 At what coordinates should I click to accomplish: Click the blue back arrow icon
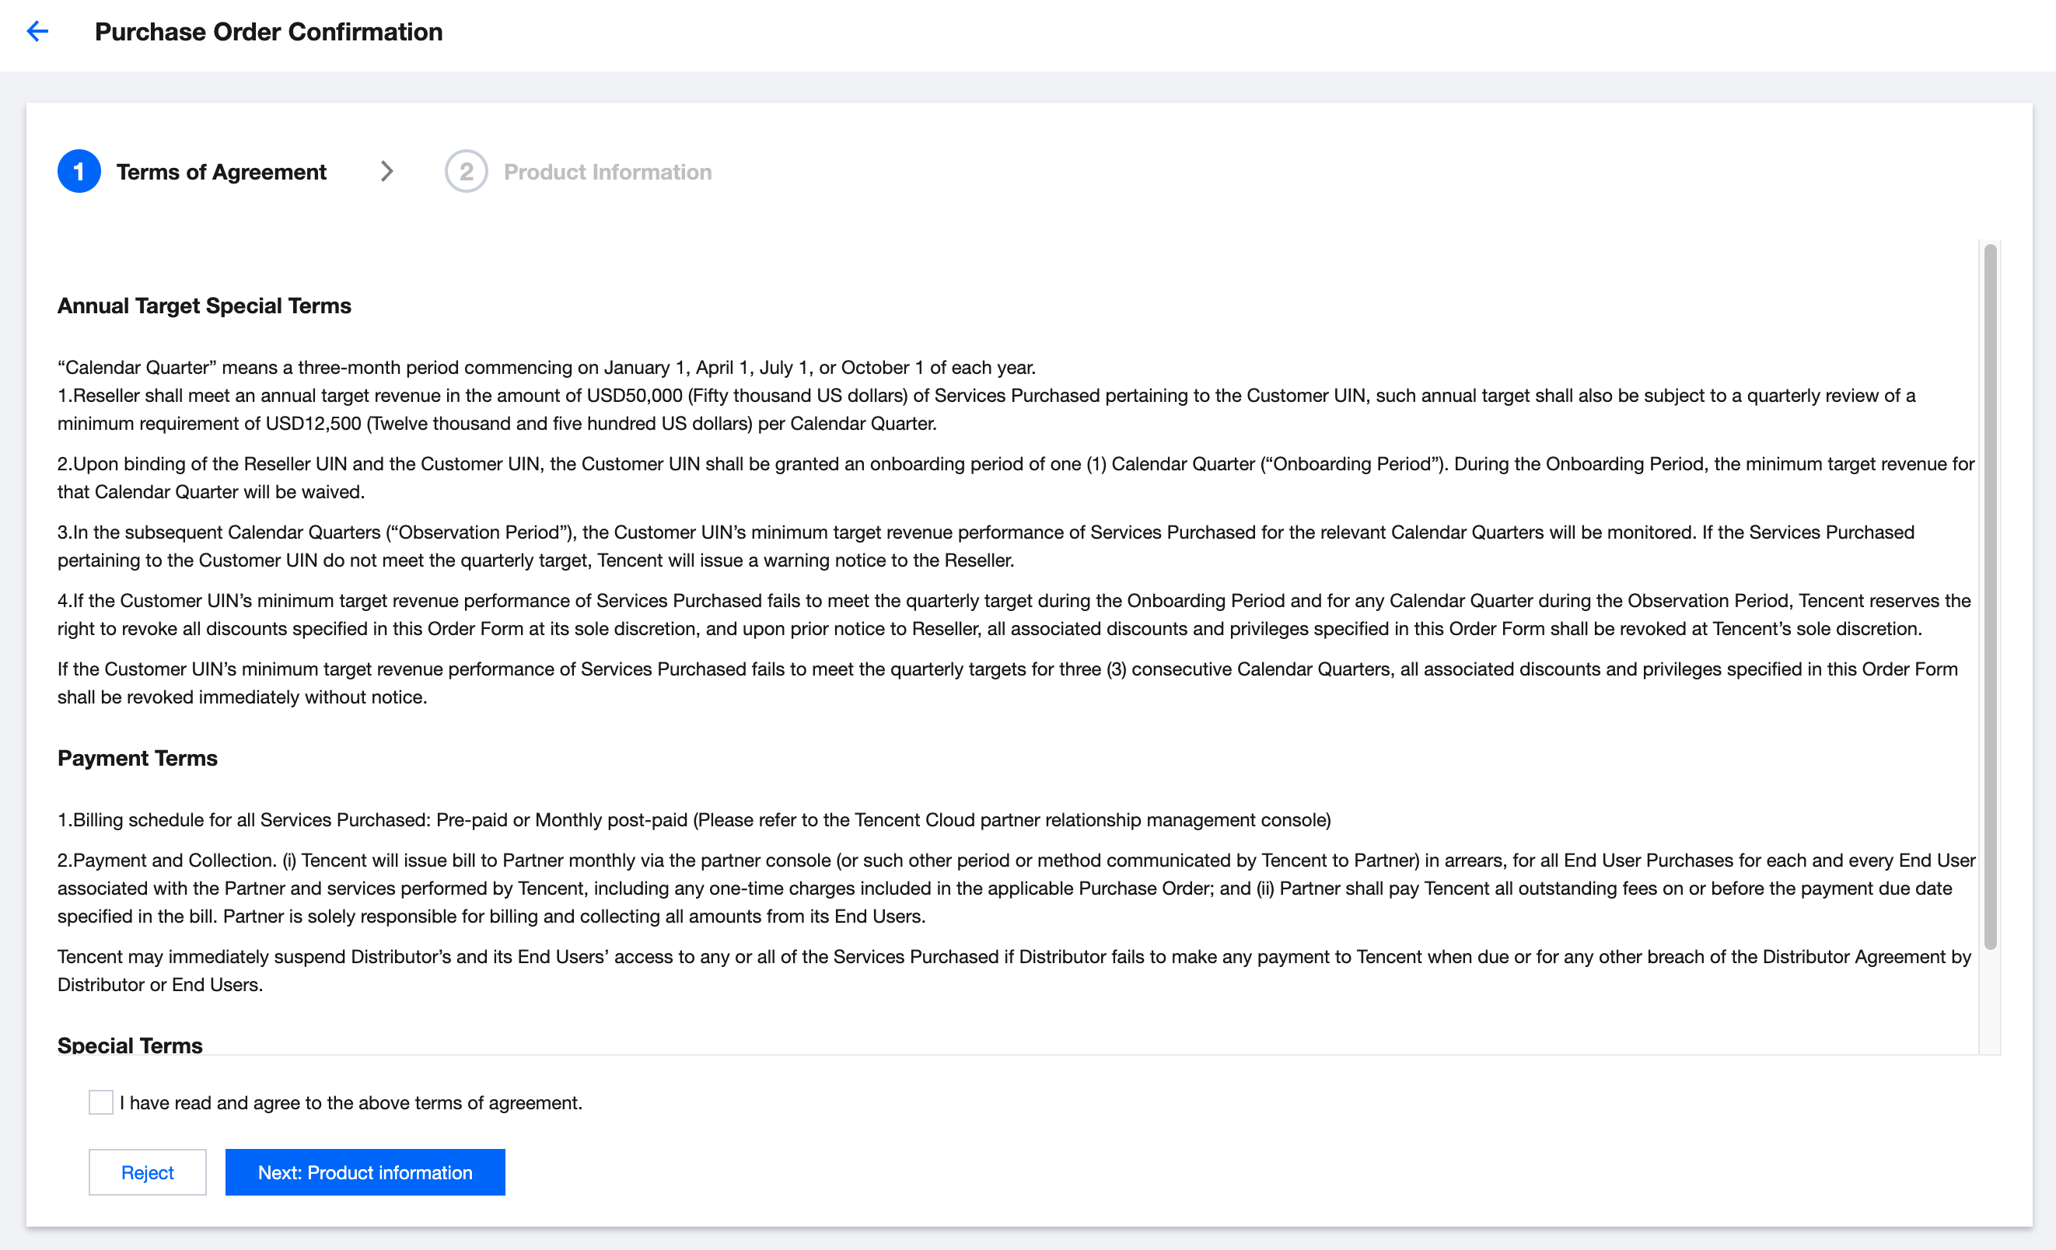(37, 32)
